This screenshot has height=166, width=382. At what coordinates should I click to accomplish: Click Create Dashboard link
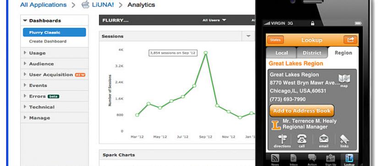click(x=48, y=41)
